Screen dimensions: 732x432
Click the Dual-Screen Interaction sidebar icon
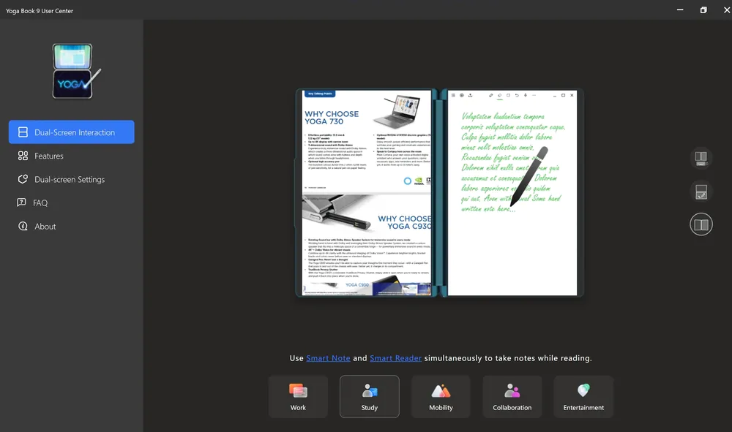pyautogui.click(x=23, y=132)
